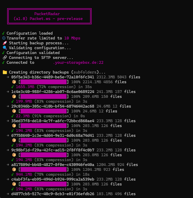Click folder ID c4abf3fa-eb95-494d-b924-999ca2a539eb

tap(53, 179)
